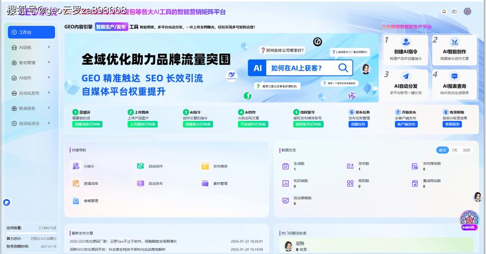Select the 30天 data range tab
This screenshot has width=486, height=254.
pyautogui.click(x=467, y=150)
